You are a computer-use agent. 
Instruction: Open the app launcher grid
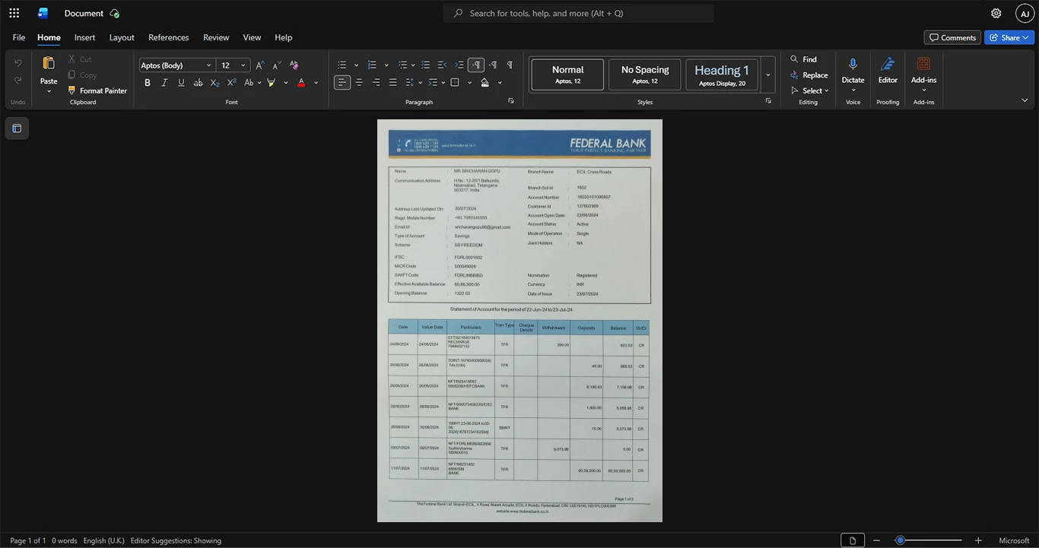click(14, 13)
